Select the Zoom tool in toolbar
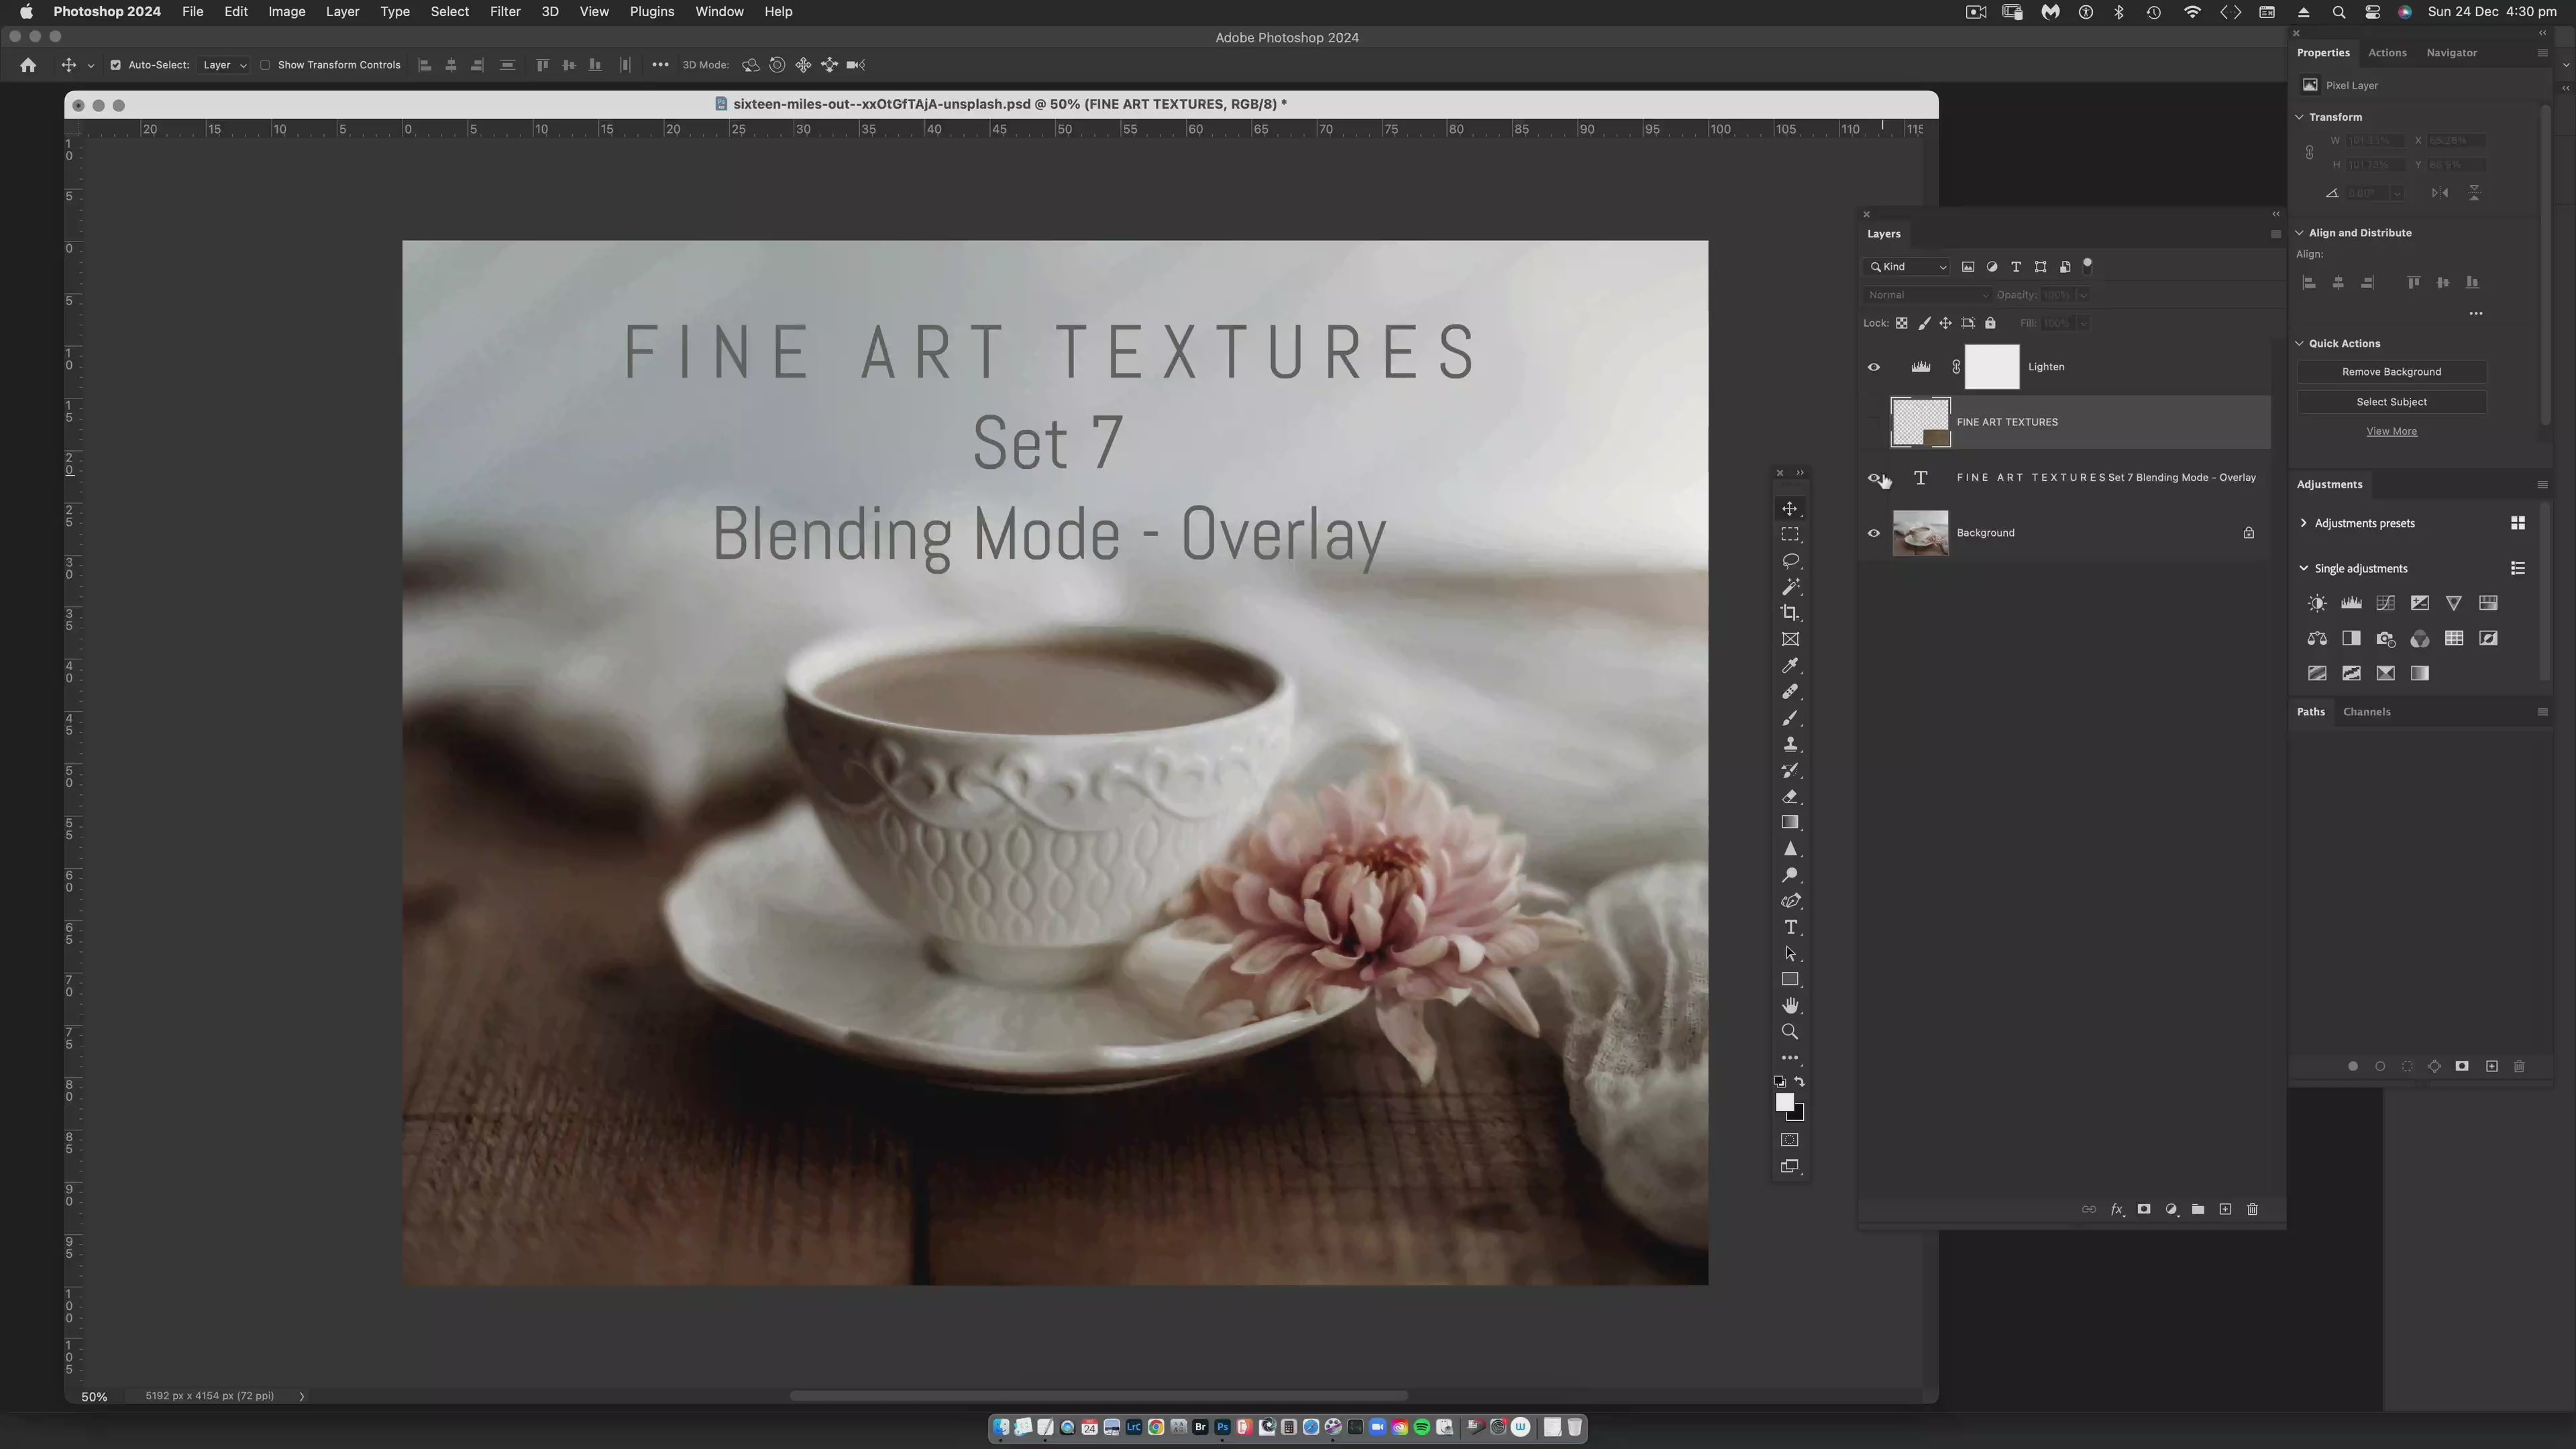 point(1789,1032)
